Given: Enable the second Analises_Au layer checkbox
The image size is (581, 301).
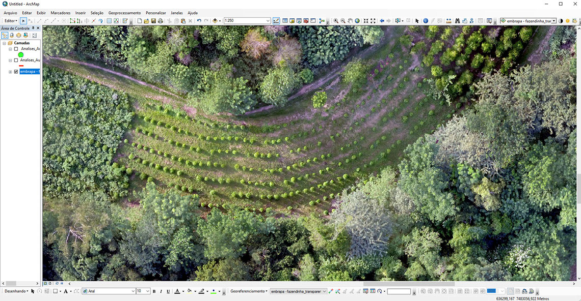Looking at the screenshot, I should pos(16,60).
